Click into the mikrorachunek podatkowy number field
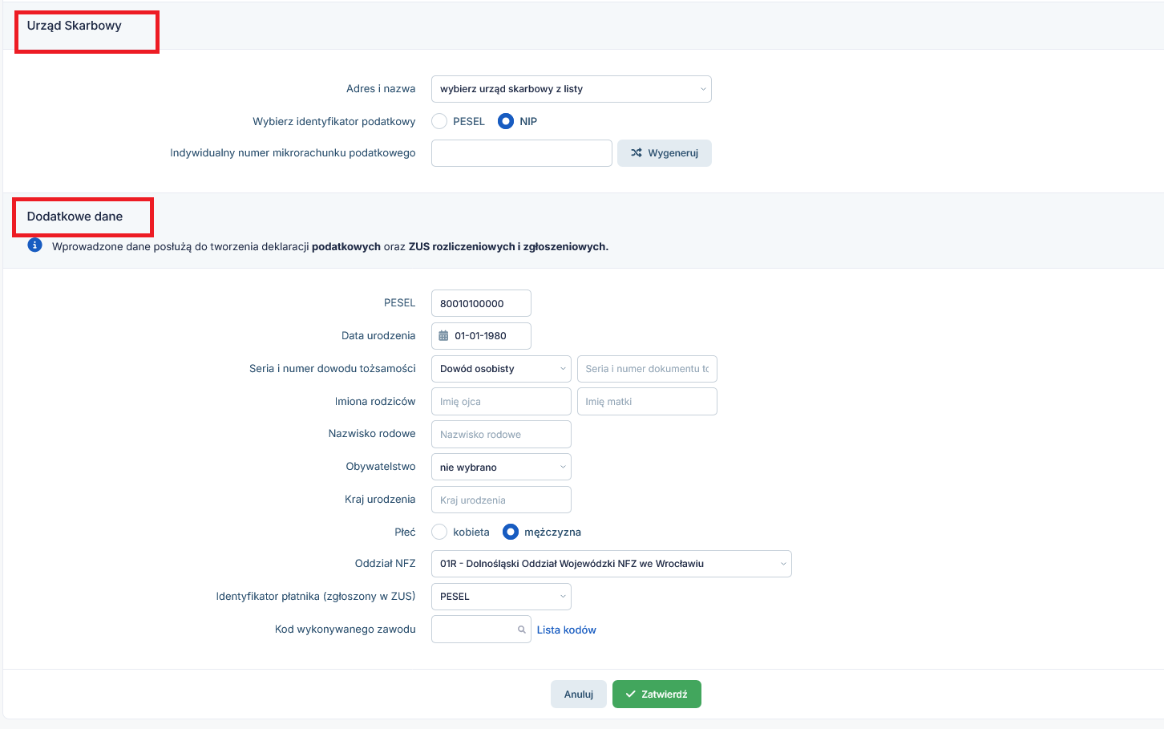Viewport: 1164px width, 729px height. pos(521,153)
